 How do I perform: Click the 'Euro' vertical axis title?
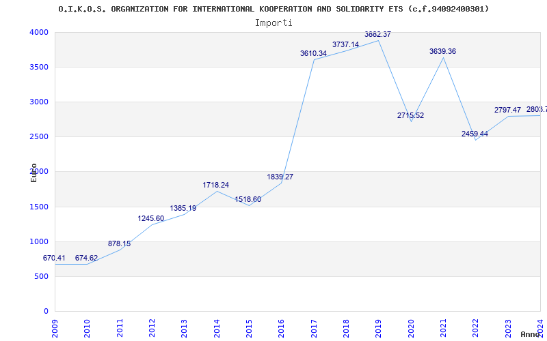(x=34, y=173)
